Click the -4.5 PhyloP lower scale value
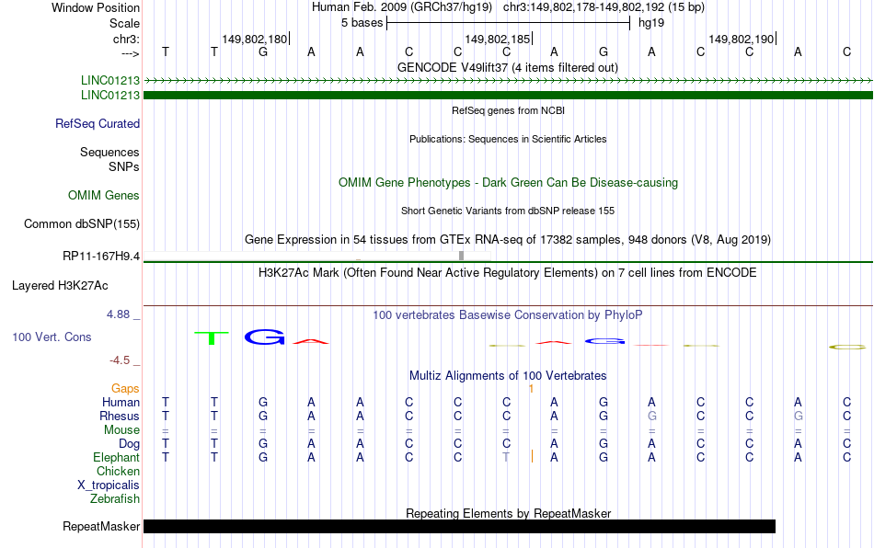This screenshot has height=548, width=874. point(120,360)
